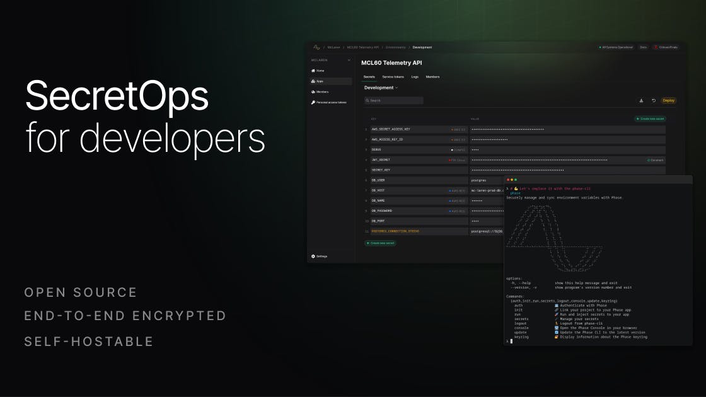Image resolution: width=706 pixels, height=397 pixels.
Task: Click the JWT_SECRET key field
Action: pos(419,160)
